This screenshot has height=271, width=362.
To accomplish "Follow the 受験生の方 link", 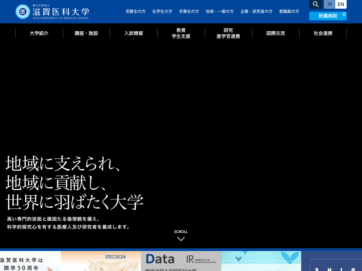I will tap(135, 11).
